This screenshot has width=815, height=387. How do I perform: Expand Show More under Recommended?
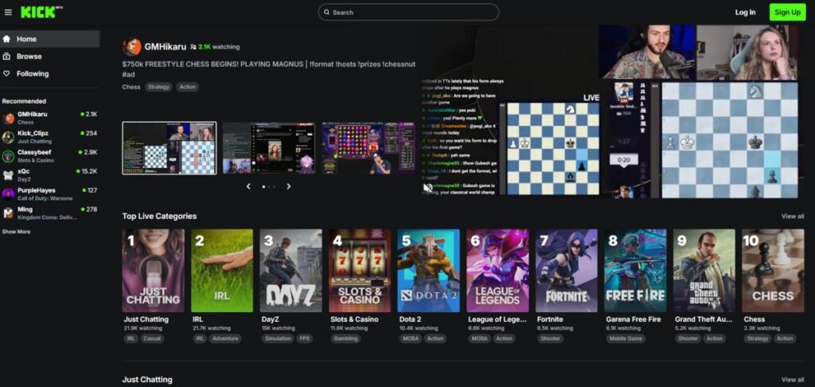click(x=16, y=232)
